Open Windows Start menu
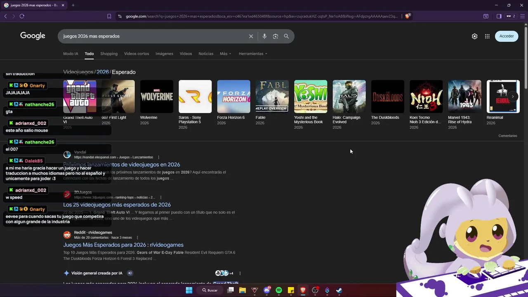This screenshot has height=297, width=528. [x=189, y=290]
